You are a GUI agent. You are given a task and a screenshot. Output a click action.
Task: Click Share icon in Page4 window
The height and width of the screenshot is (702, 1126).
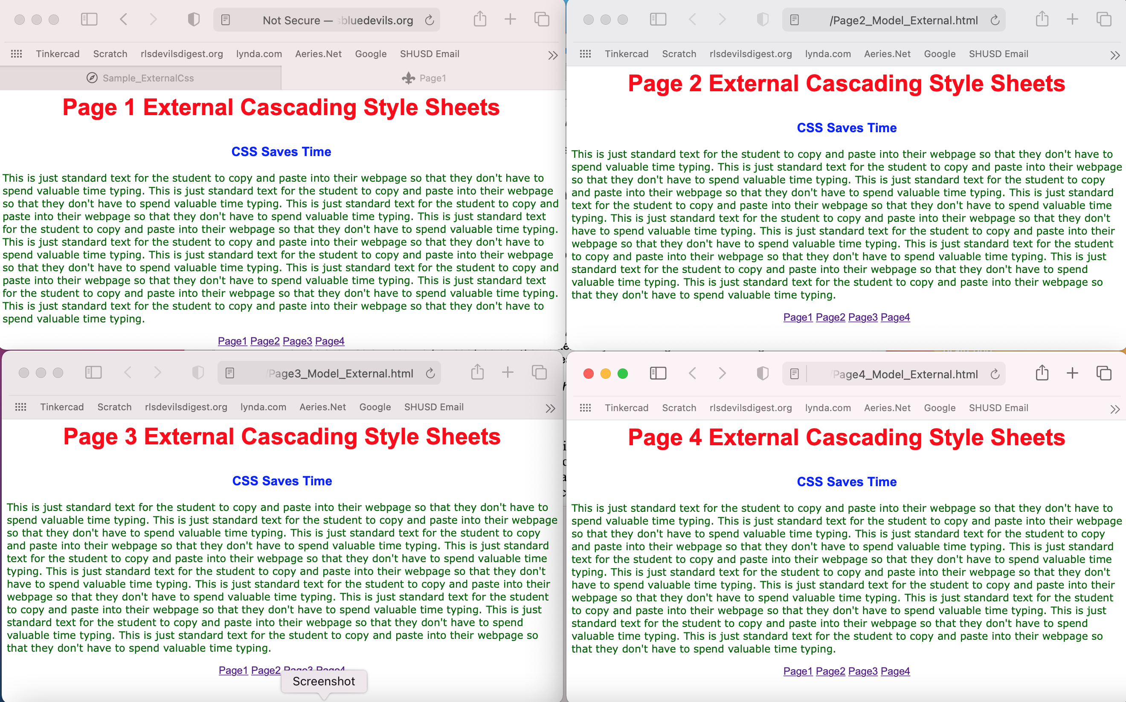tap(1042, 373)
